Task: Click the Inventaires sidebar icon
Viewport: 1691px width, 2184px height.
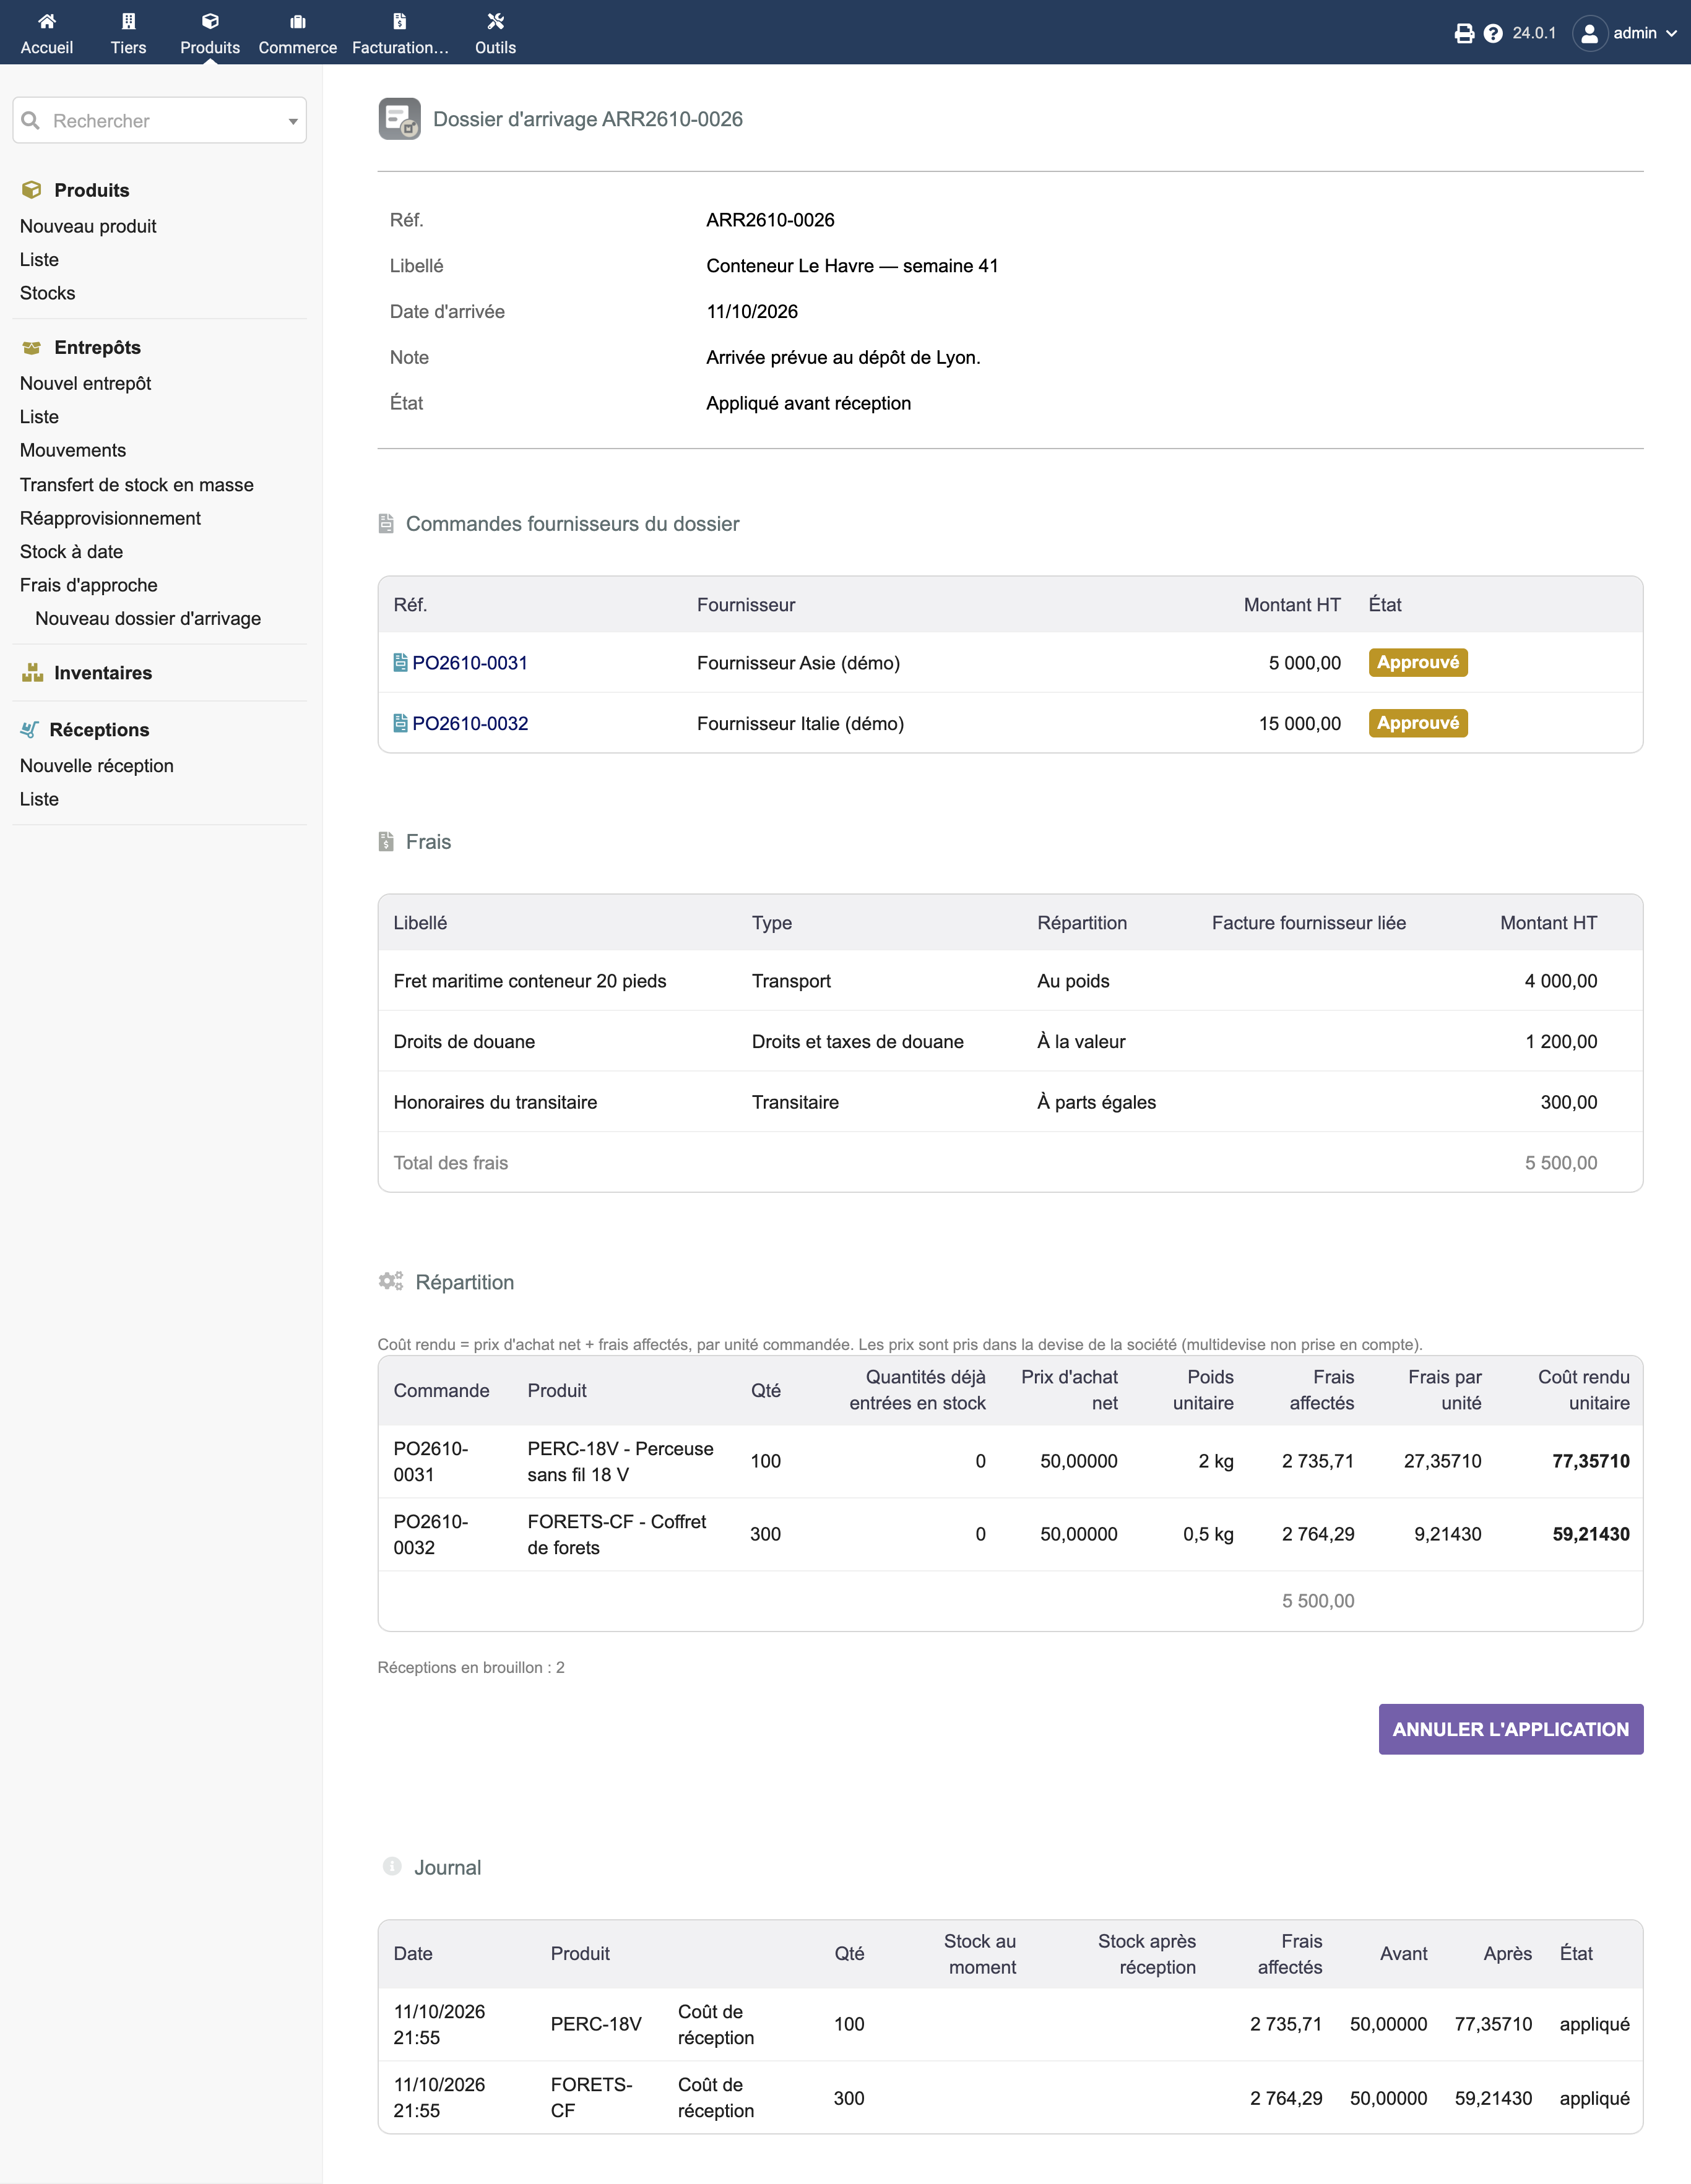Action: point(32,673)
